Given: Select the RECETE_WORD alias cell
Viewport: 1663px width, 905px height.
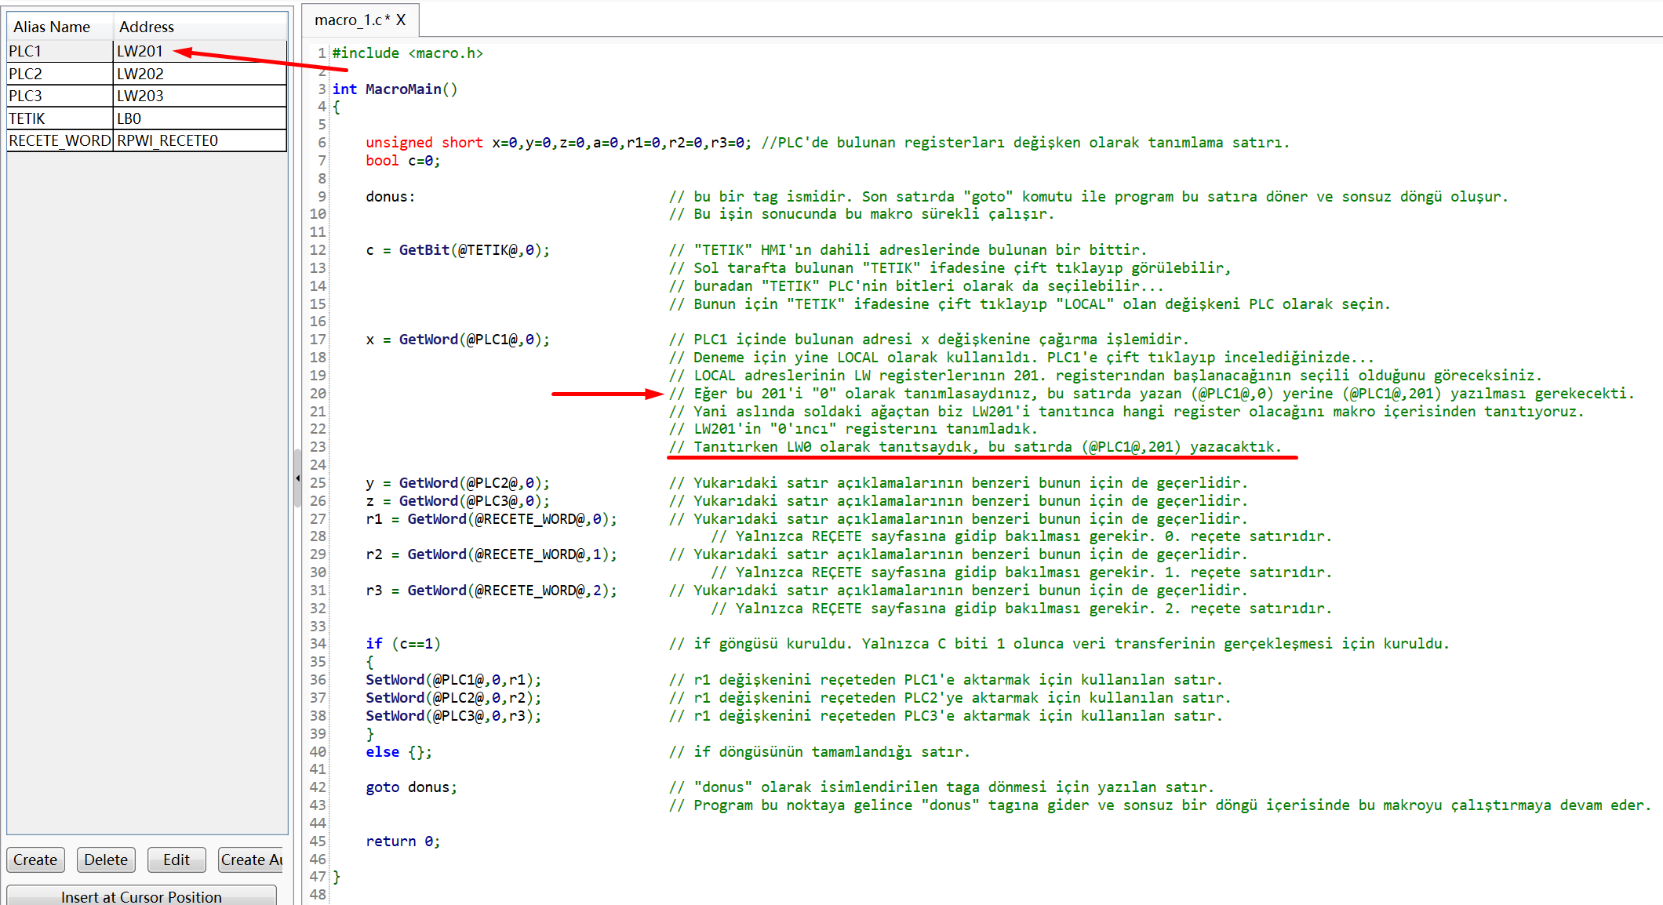Looking at the screenshot, I should 60,140.
